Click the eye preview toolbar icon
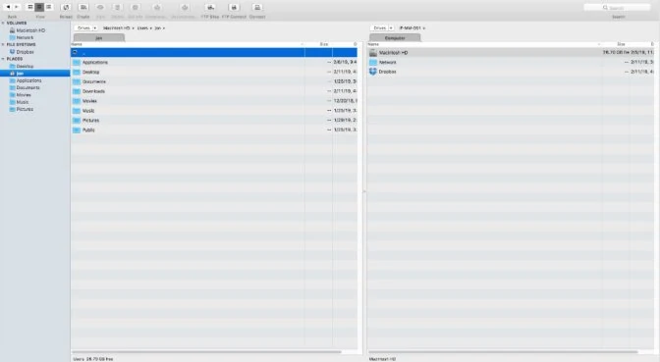This screenshot has width=660, height=362. coord(100,8)
